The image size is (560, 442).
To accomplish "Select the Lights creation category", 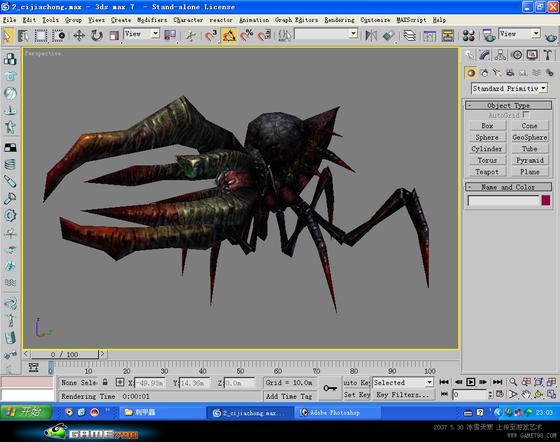I will point(497,73).
